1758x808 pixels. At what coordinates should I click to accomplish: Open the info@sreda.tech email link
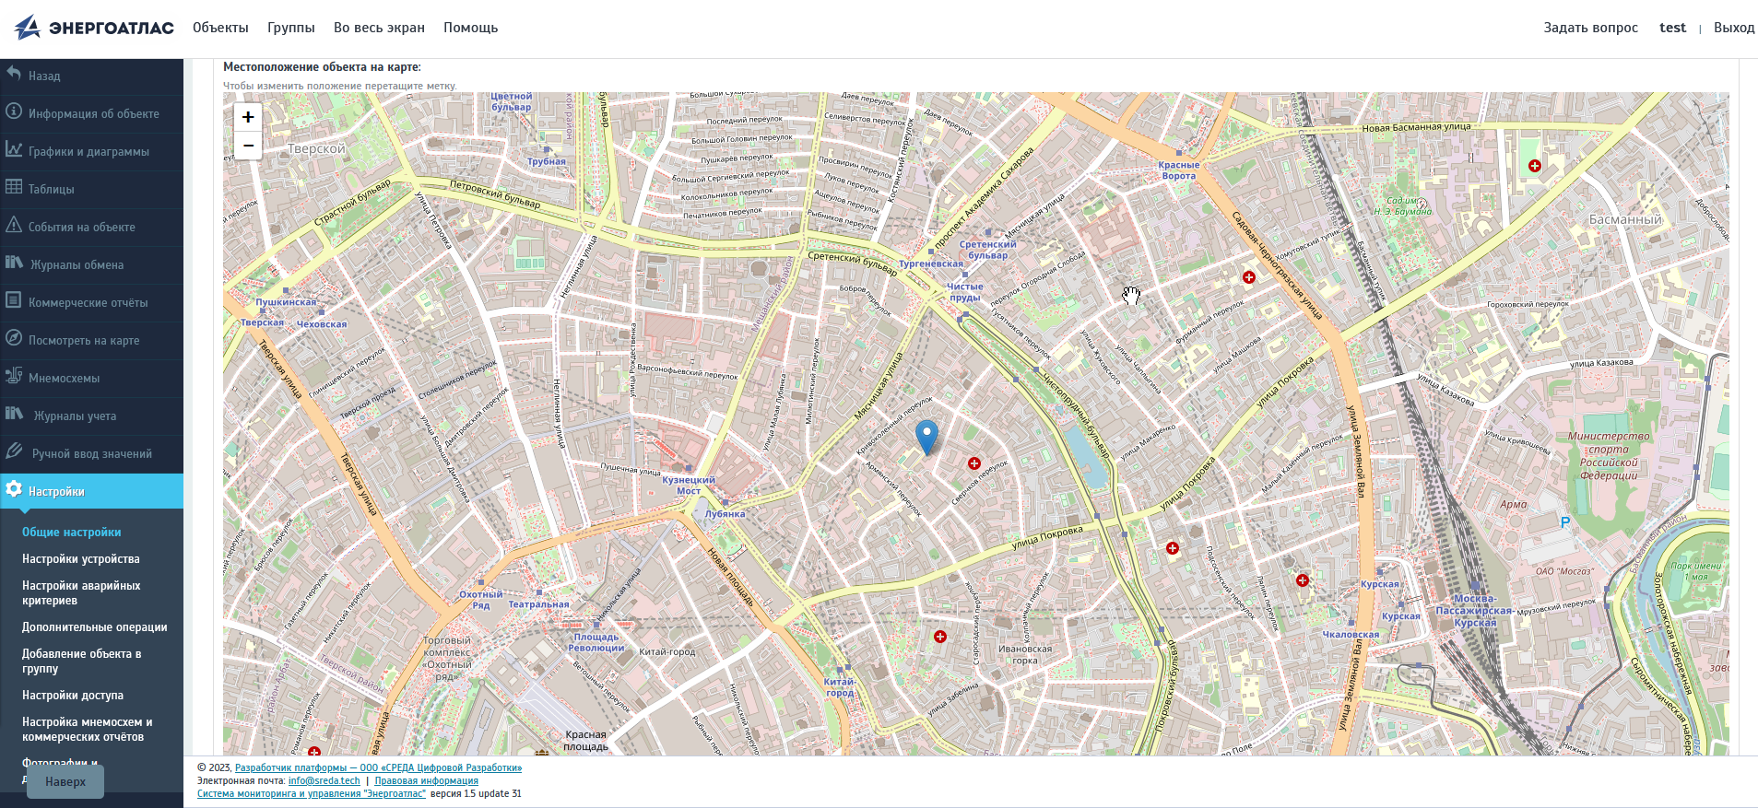click(324, 780)
